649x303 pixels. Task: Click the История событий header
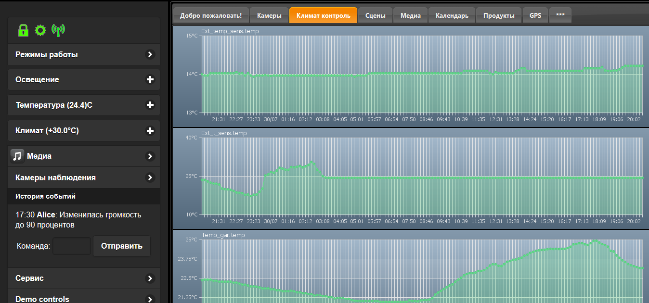[45, 196]
